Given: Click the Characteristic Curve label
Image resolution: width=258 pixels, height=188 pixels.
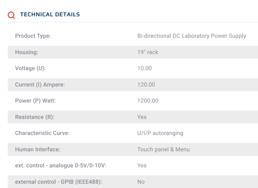Looking at the screenshot, I should click(x=42, y=133).
